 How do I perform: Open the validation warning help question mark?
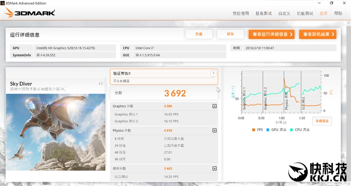tap(213, 74)
